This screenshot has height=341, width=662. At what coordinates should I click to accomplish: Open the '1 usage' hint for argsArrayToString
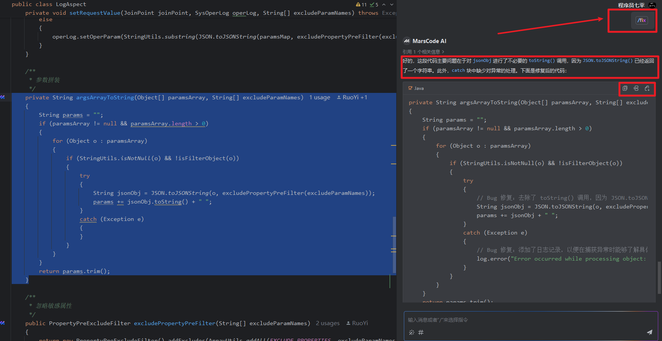pos(319,97)
